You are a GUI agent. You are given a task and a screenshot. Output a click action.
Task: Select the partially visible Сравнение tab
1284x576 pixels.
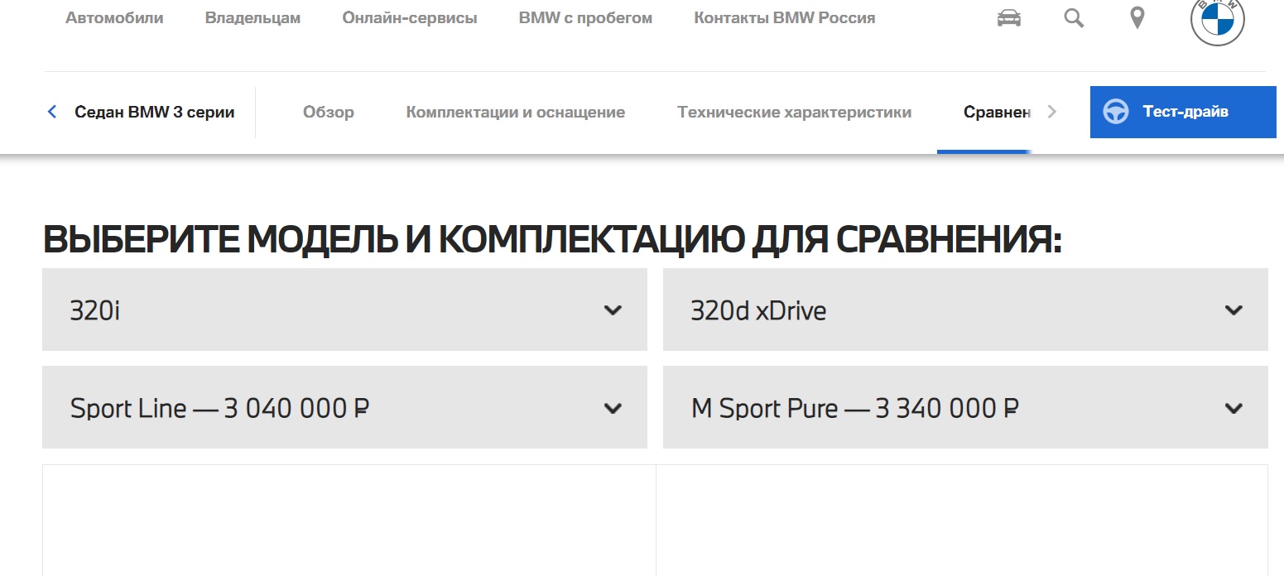(997, 112)
